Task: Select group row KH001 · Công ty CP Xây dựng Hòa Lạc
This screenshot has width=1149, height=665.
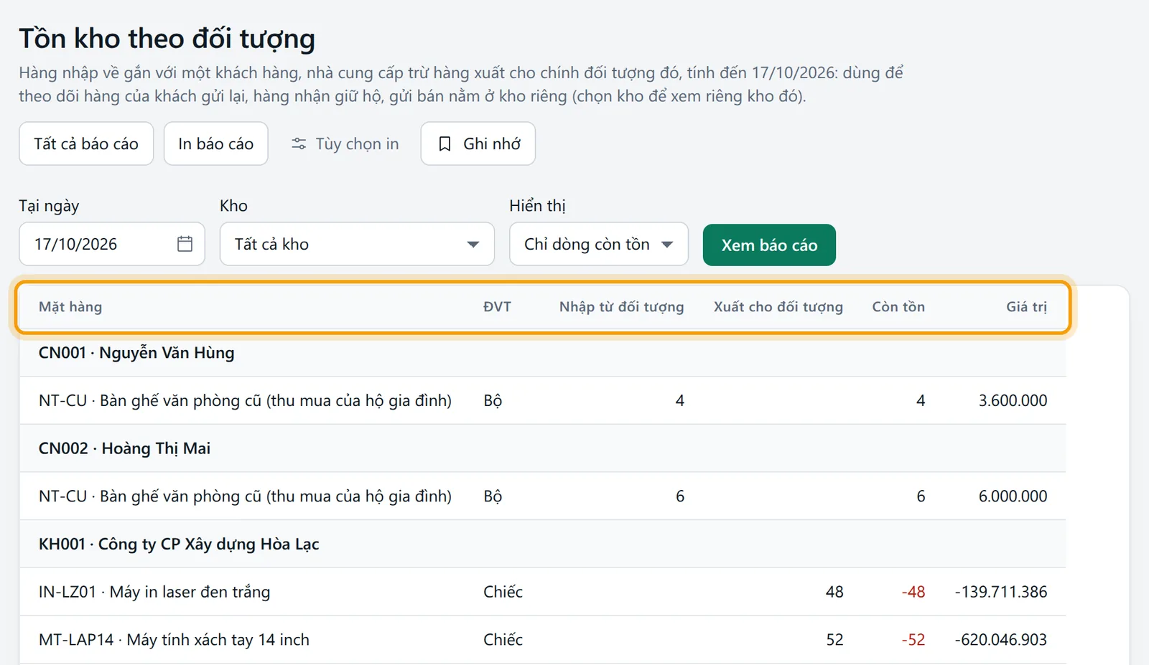Action: pos(542,544)
